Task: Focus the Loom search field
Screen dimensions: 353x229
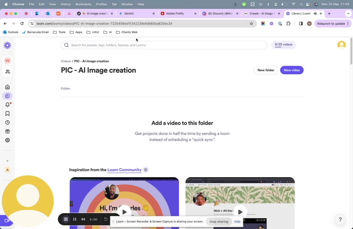Action: pyautogui.click(x=164, y=45)
